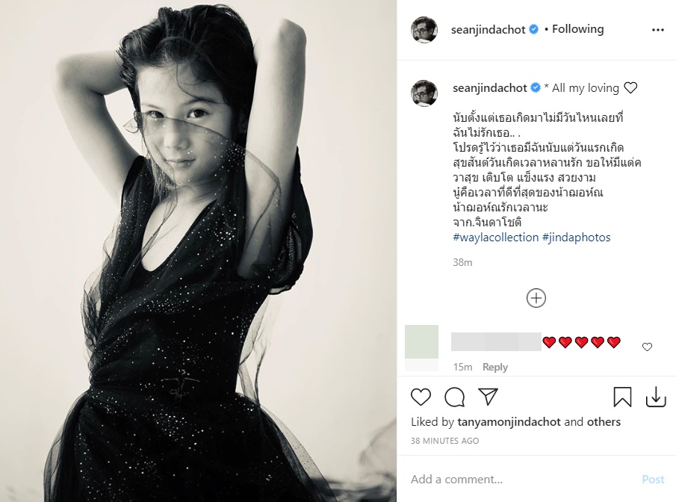Reply to the comment
The width and height of the screenshot is (676, 502).
point(494,367)
